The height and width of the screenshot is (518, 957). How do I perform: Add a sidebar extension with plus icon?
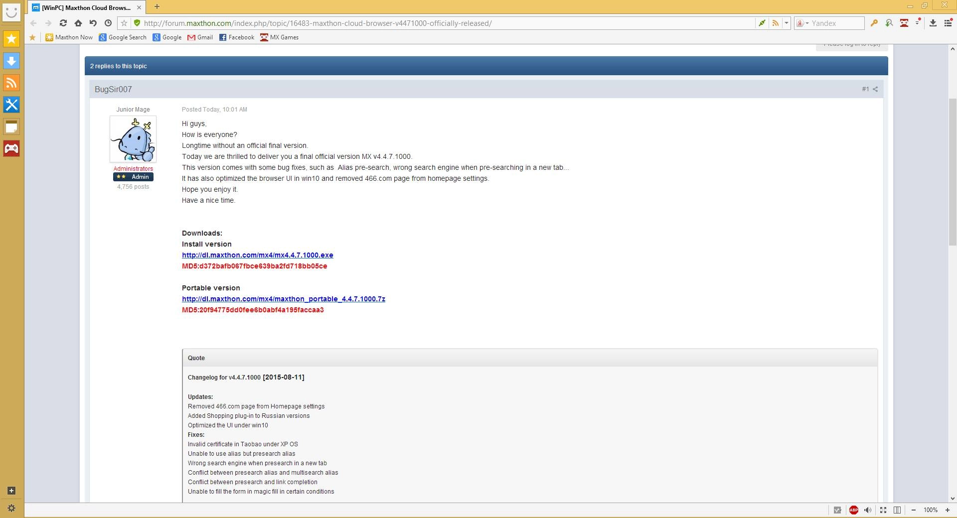(x=11, y=491)
